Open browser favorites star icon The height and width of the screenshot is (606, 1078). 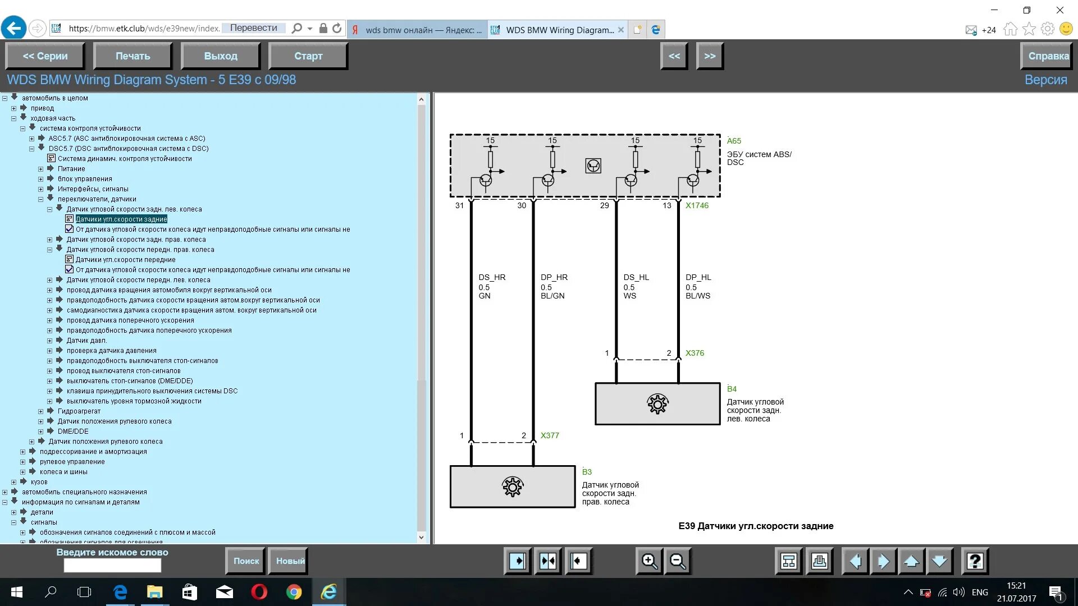click(1029, 29)
